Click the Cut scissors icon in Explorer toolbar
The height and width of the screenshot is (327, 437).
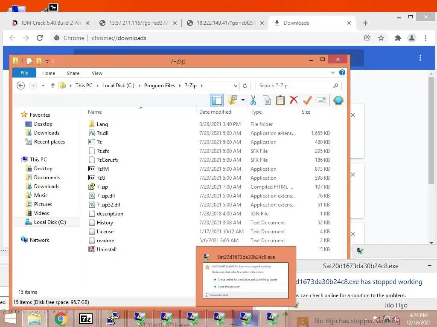[x=253, y=100]
